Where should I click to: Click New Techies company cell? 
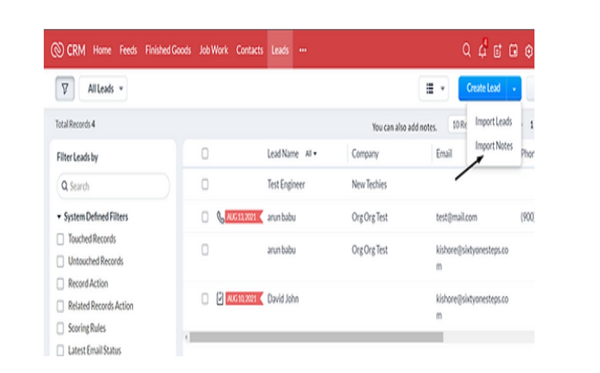click(x=369, y=184)
